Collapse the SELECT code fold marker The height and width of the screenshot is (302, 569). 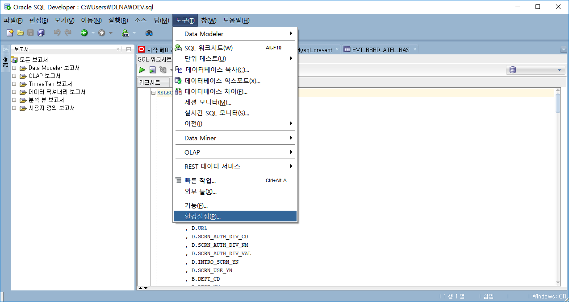153,93
